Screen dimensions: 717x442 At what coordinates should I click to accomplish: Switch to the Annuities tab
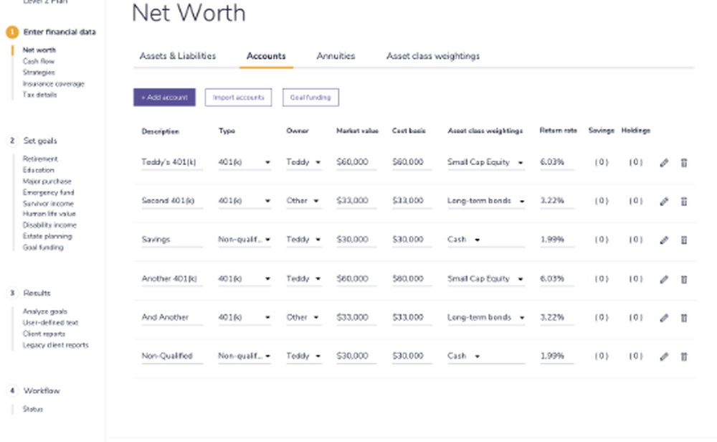[x=336, y=56]
